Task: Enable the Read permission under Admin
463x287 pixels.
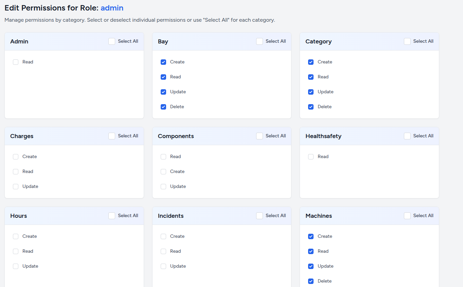Action: [x=15, y=62]
